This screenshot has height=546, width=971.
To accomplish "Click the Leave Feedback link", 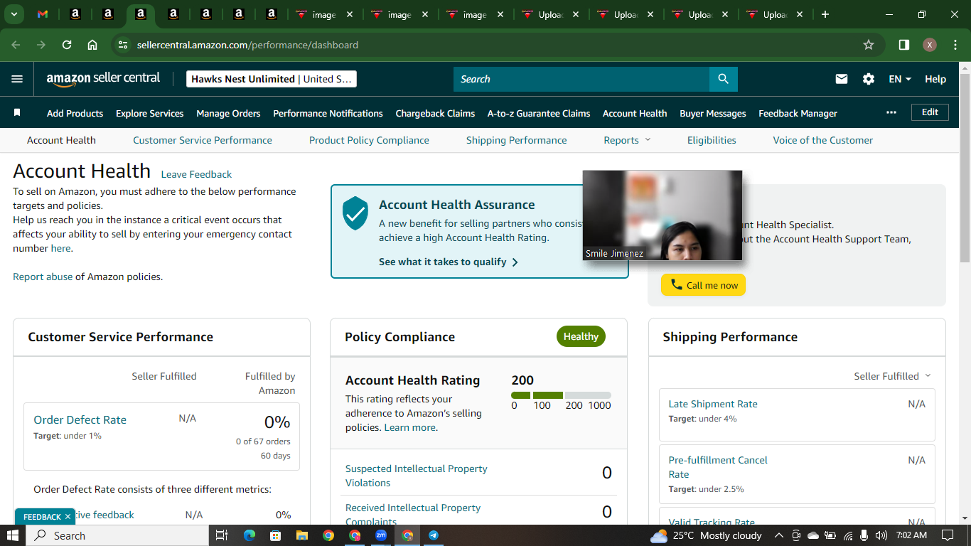I will pos(196,174).
